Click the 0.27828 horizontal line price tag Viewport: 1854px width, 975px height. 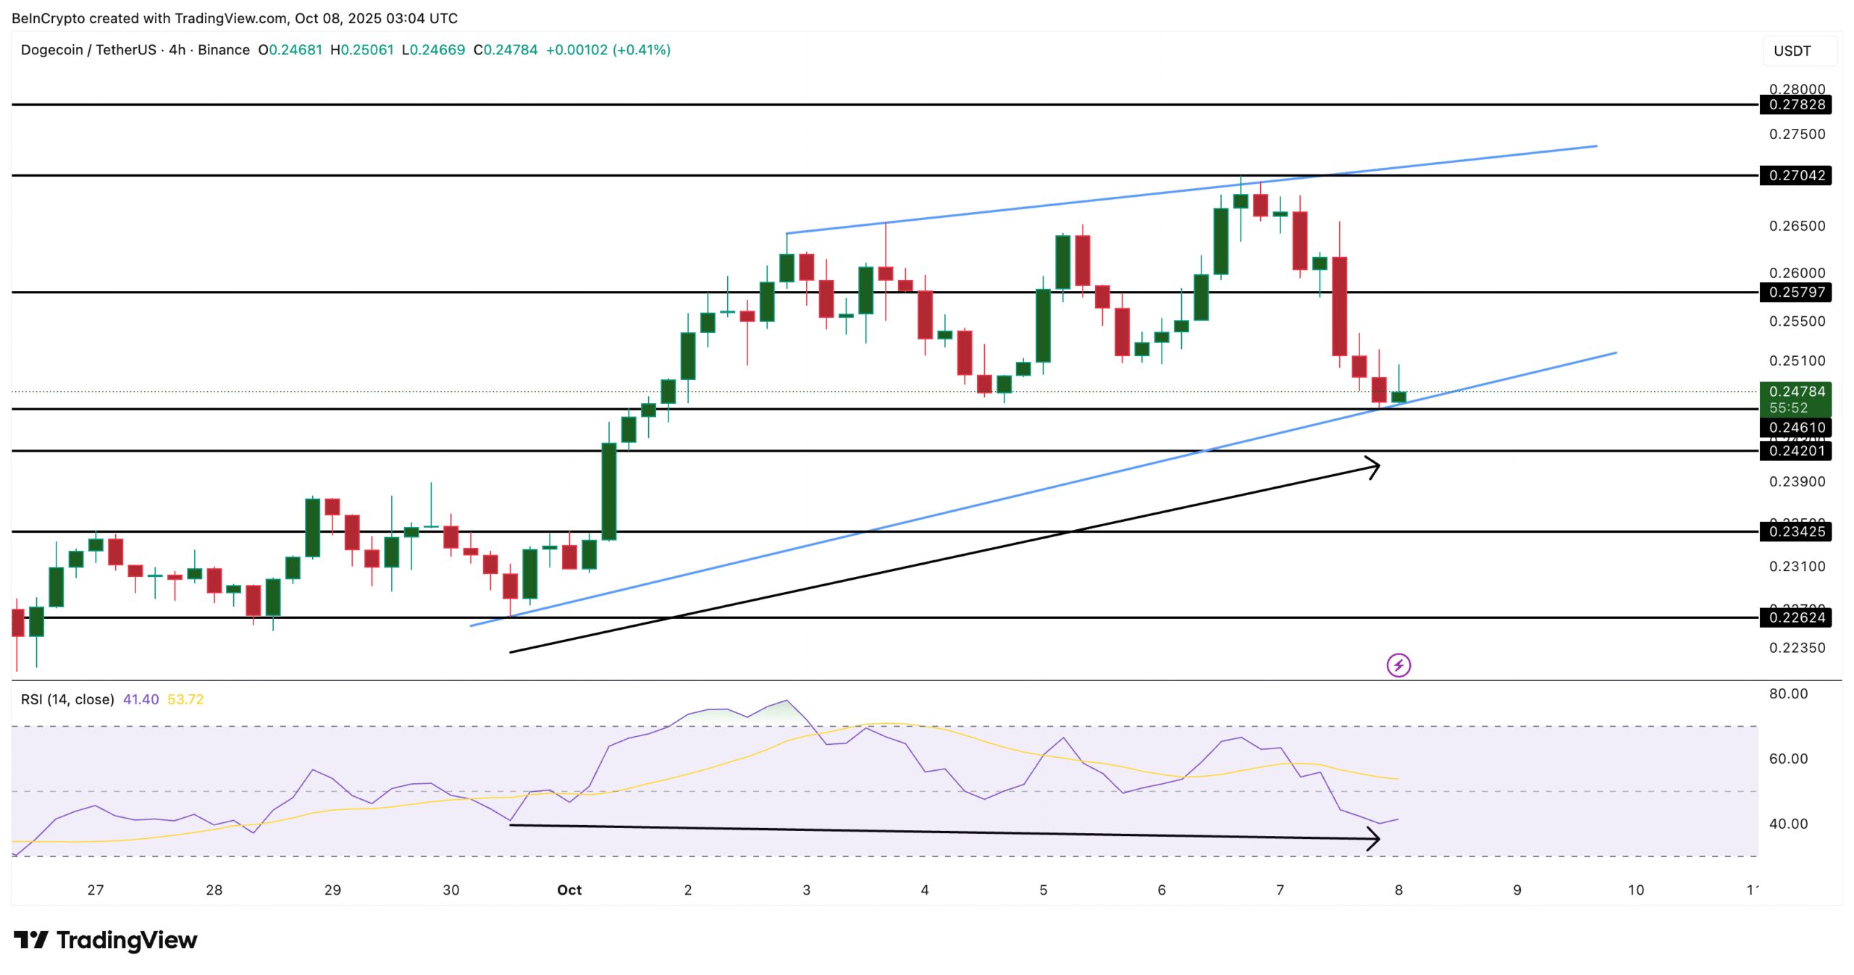(1795, 104)
